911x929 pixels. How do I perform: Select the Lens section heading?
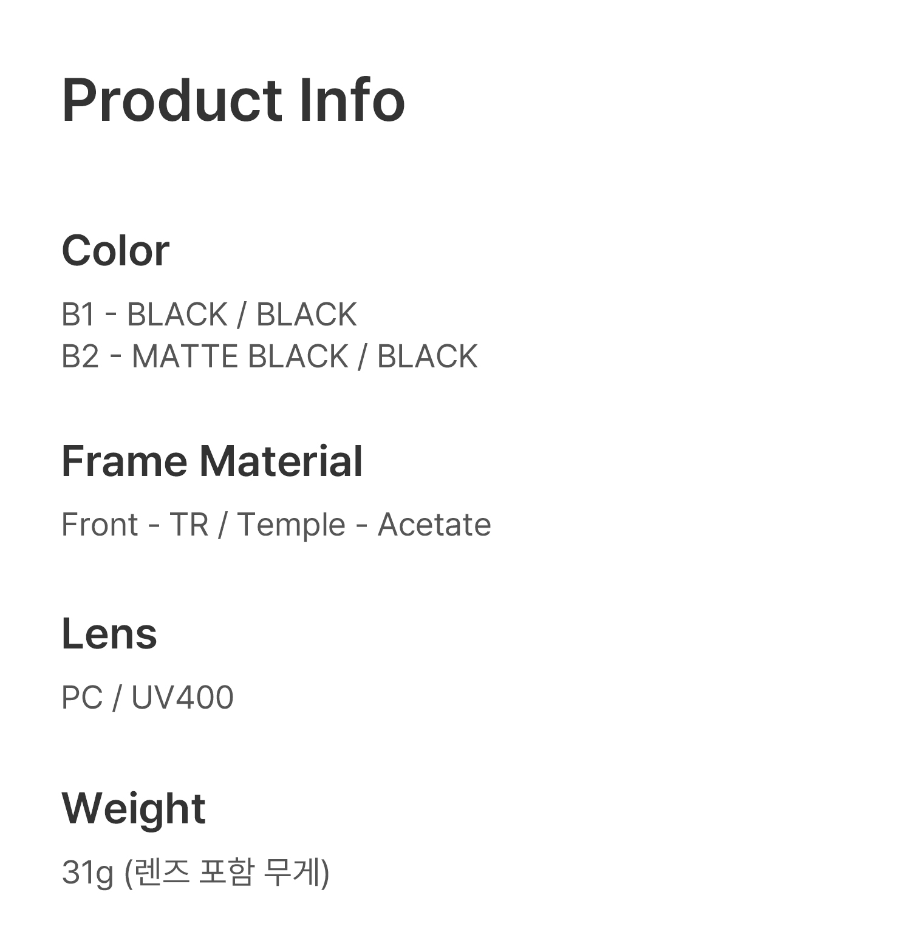click(109, 634)
